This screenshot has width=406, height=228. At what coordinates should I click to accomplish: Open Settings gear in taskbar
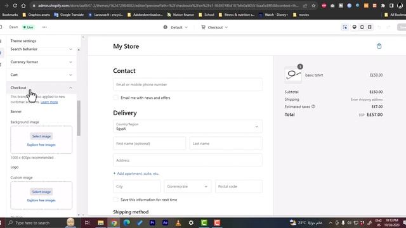tap(191, 222)
